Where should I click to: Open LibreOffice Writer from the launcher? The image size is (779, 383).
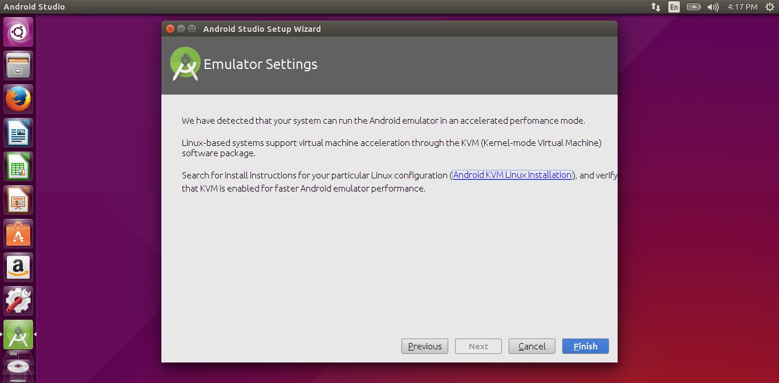(x=18, y=132)
